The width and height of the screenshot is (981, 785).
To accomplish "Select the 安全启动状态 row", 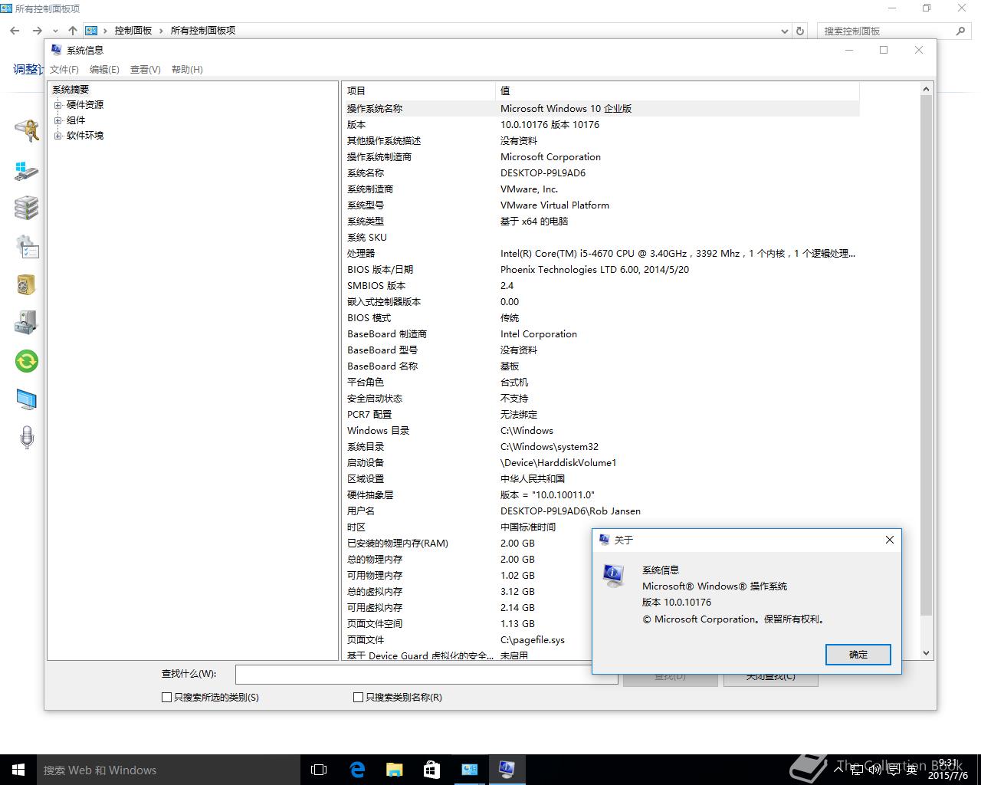I will coord(600,399).
